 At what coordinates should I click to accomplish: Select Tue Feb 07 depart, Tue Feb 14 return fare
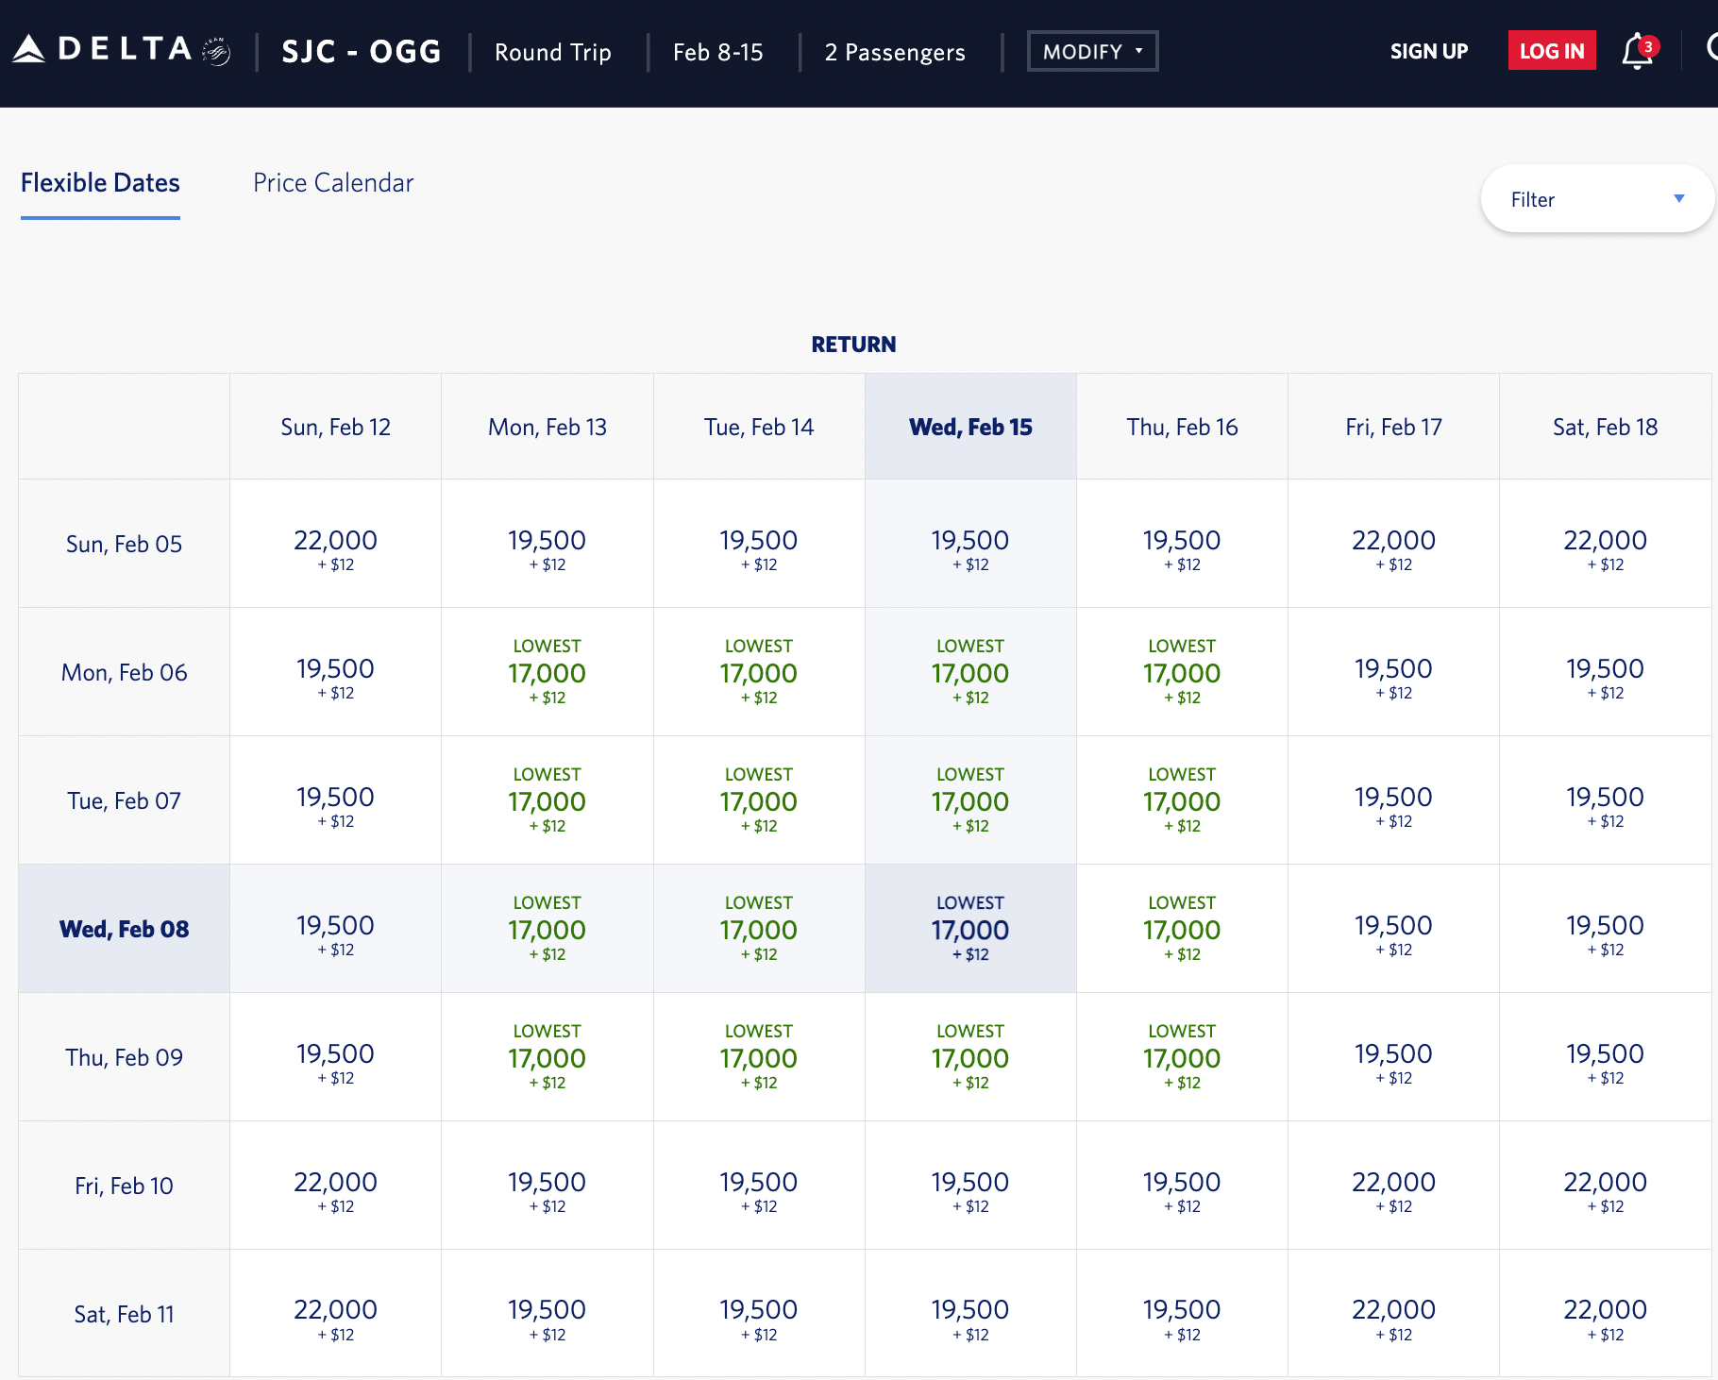[759, 801]
